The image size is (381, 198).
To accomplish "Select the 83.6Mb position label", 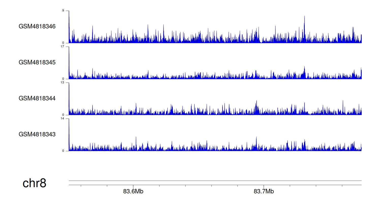I will (133, 191).
